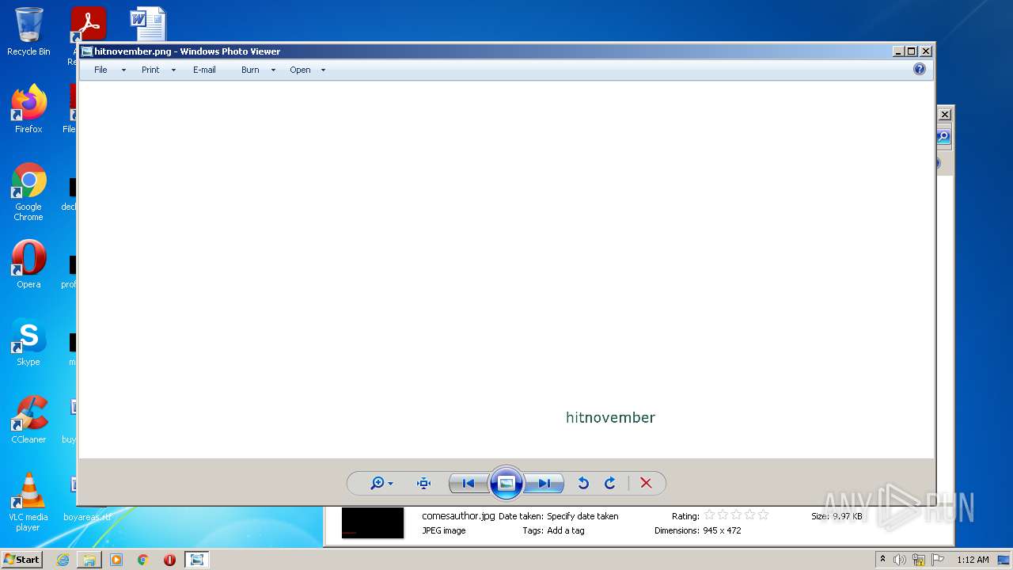Viewport: 1013px width, 570px height.
Task: Open the Recycle Bin desktop icon
Action: (x=28, y=32)
